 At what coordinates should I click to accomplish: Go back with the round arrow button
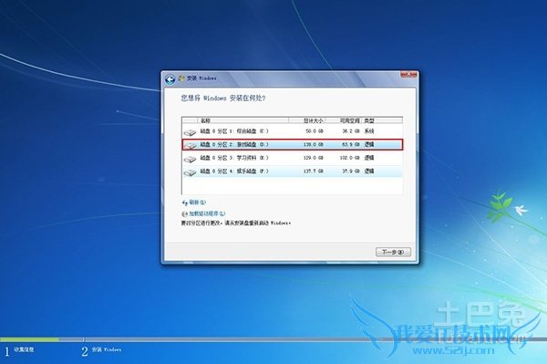pyautogui.click(x=170, y=79)
